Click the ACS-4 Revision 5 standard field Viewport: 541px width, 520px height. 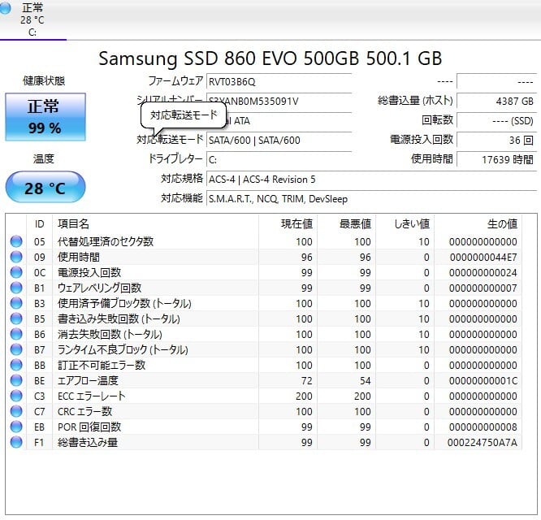tap(371, 180)
